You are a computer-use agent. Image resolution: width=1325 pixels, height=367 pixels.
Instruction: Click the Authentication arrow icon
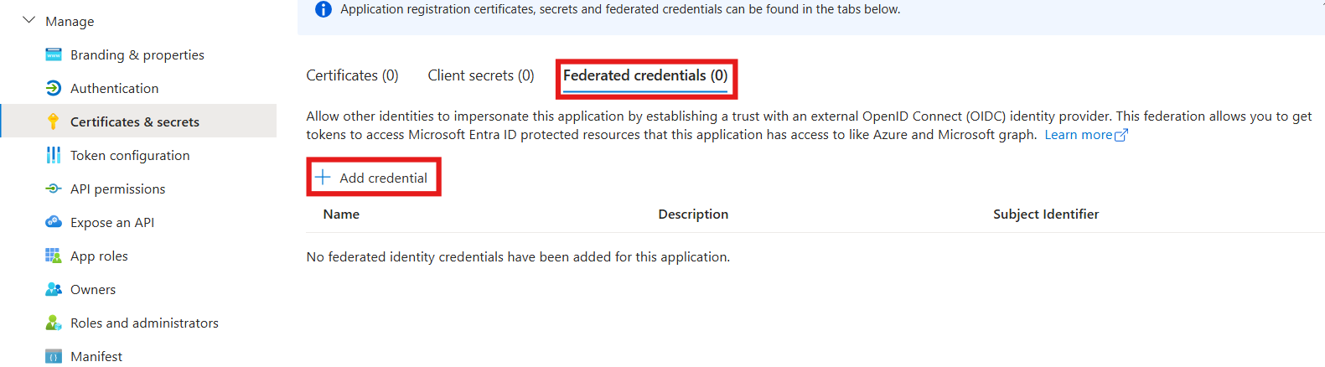click(54, 88)
